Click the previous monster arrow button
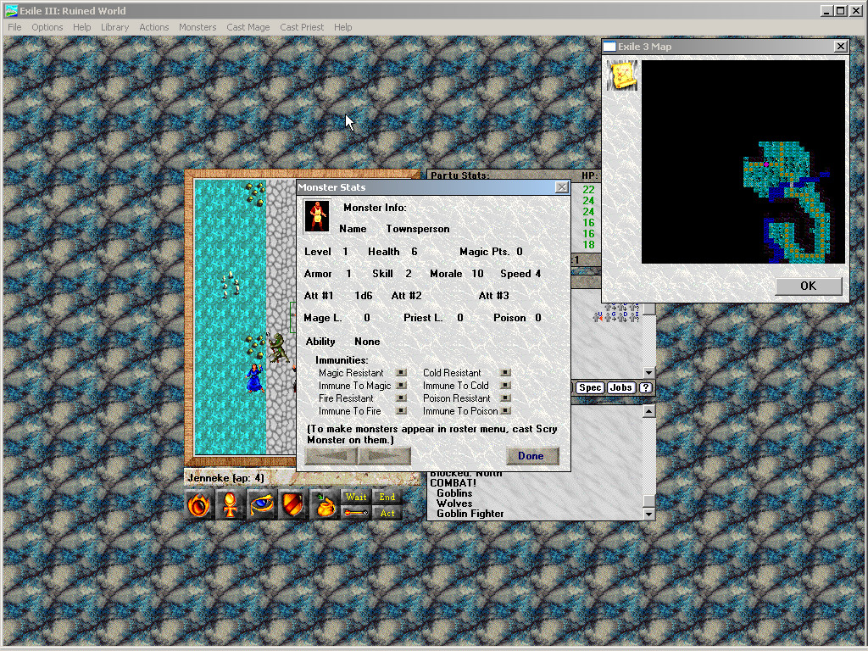This screenshot has height=651, width=868. point(331,456)
